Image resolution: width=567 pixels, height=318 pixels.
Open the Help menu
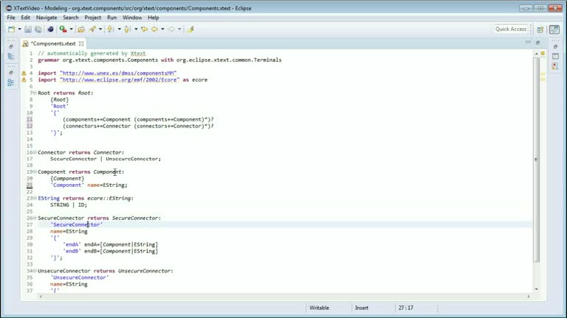point(154,18)
